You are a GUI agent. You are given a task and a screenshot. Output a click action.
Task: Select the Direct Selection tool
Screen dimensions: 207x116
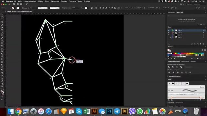point(2,17)
